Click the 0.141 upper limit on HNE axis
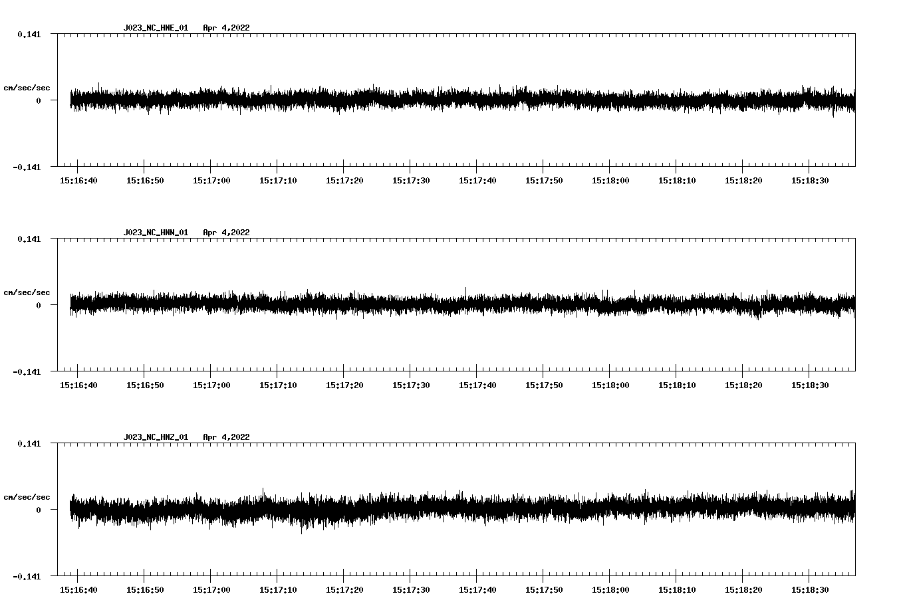The image size is (903, 614). point(29,34)
